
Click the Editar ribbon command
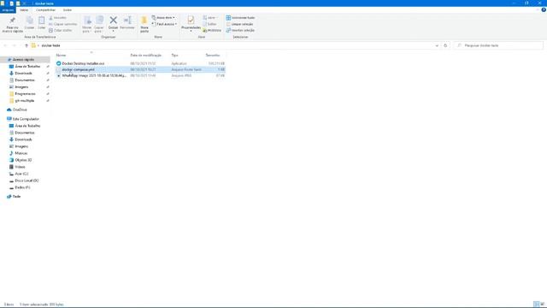(x=209, y=24)
